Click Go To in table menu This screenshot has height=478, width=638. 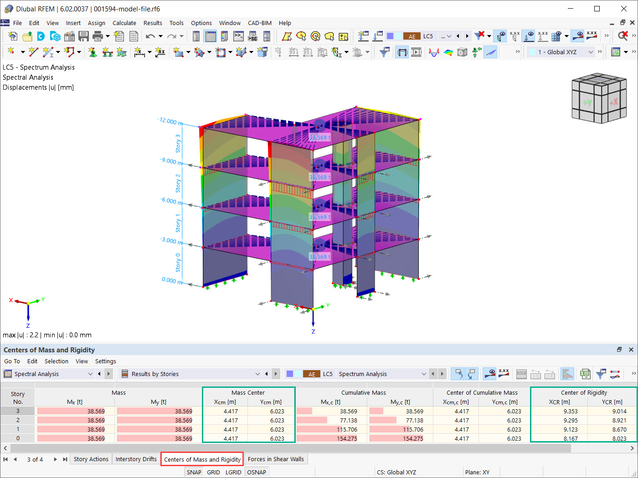[x=12, y=361]
